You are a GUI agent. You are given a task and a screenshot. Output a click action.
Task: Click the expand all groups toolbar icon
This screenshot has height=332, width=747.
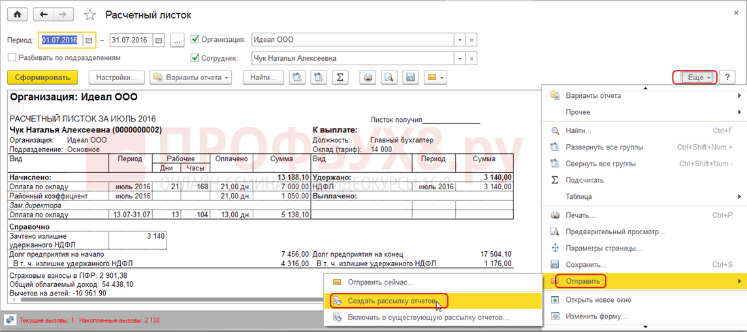[x=297, y=78]
